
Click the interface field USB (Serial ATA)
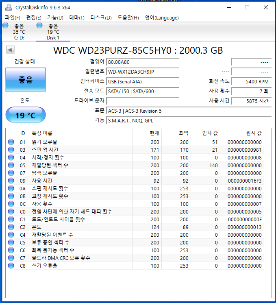click(x=143, y=82)
